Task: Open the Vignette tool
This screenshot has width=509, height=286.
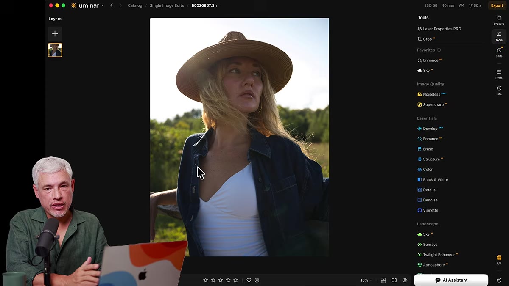Action: click(428, 210)
